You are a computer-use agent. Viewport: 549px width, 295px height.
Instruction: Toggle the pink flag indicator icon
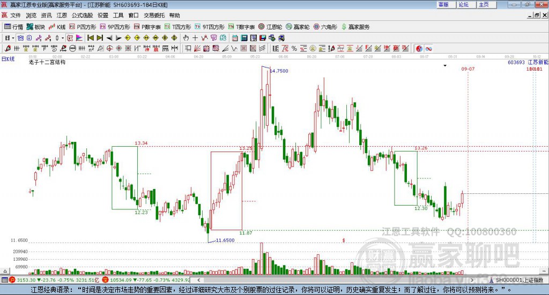[79, 38]
